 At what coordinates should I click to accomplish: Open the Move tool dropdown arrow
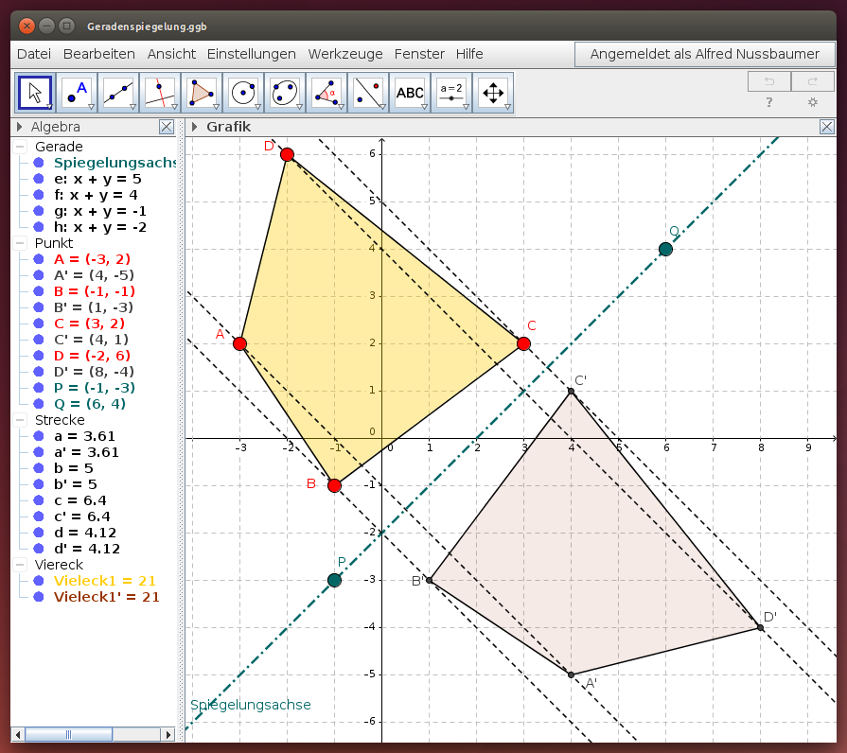coord(50,107)
